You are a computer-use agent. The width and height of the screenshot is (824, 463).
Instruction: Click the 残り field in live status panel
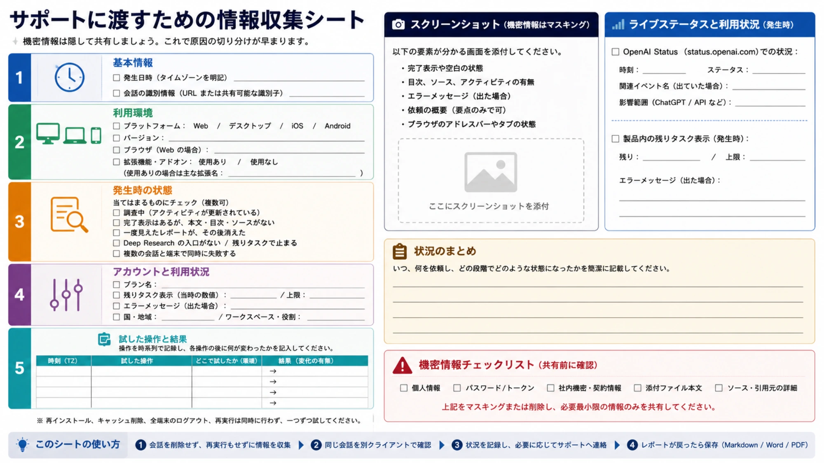tap(671, 157)
